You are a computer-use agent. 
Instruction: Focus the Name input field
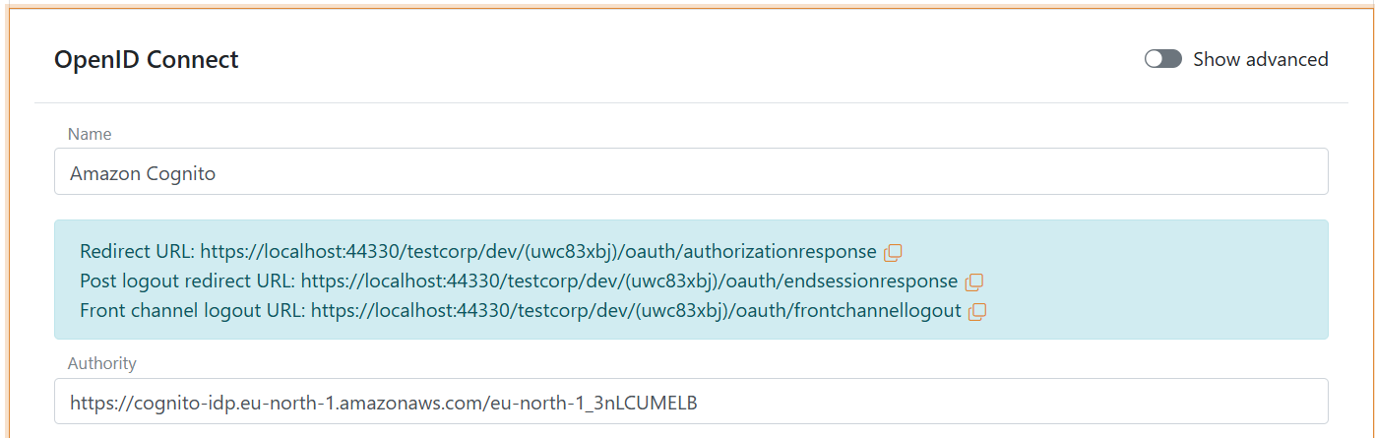tap(689, 173)
